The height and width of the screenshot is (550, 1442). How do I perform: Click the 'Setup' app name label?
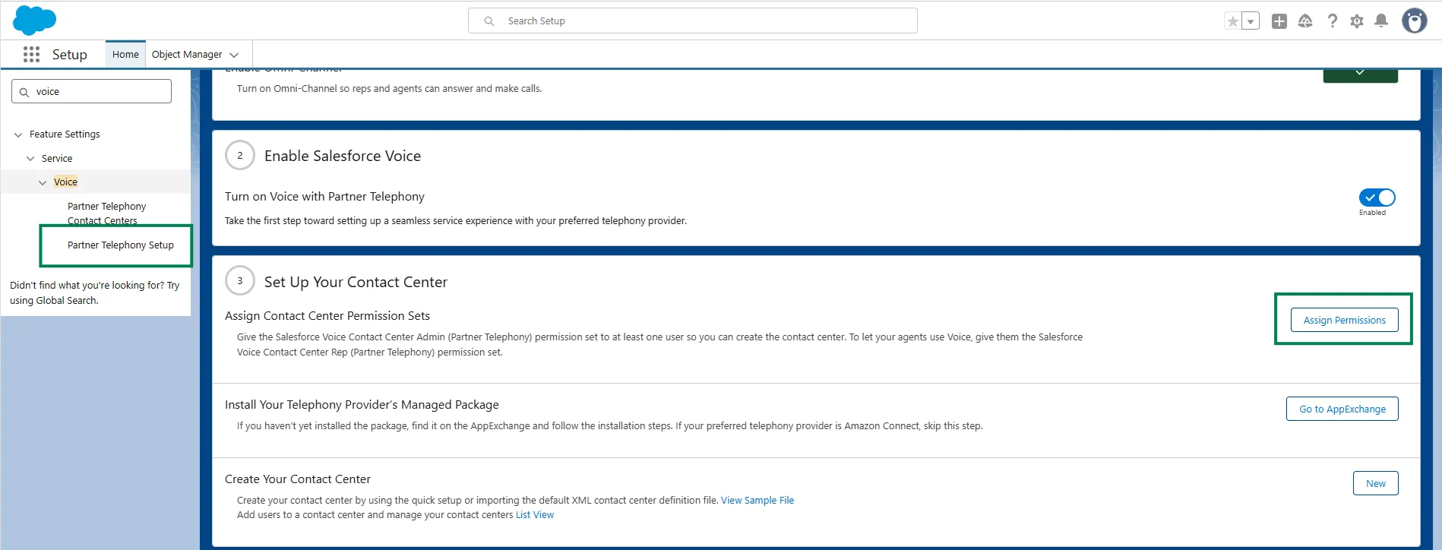click(70, 54)
